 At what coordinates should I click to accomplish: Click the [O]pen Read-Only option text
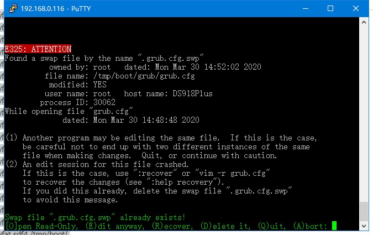click(41, 226)
